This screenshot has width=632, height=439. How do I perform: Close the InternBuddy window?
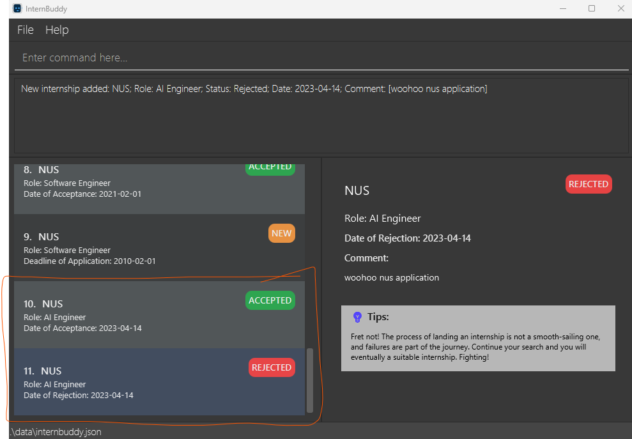point(620,8)
